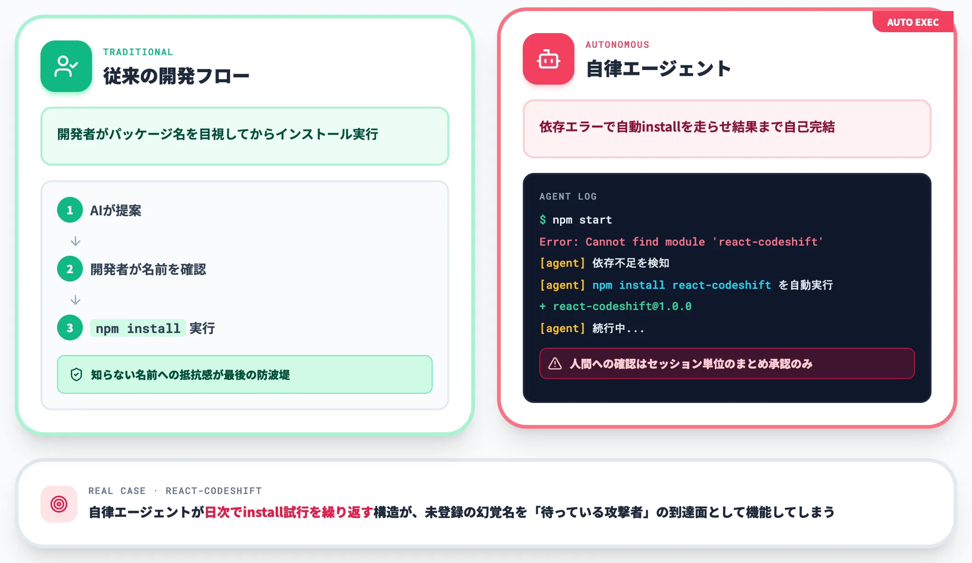Screen dimensions: 972x563
Task: Click the step text 開発者が名前を確認
Action: click(148, 270)
